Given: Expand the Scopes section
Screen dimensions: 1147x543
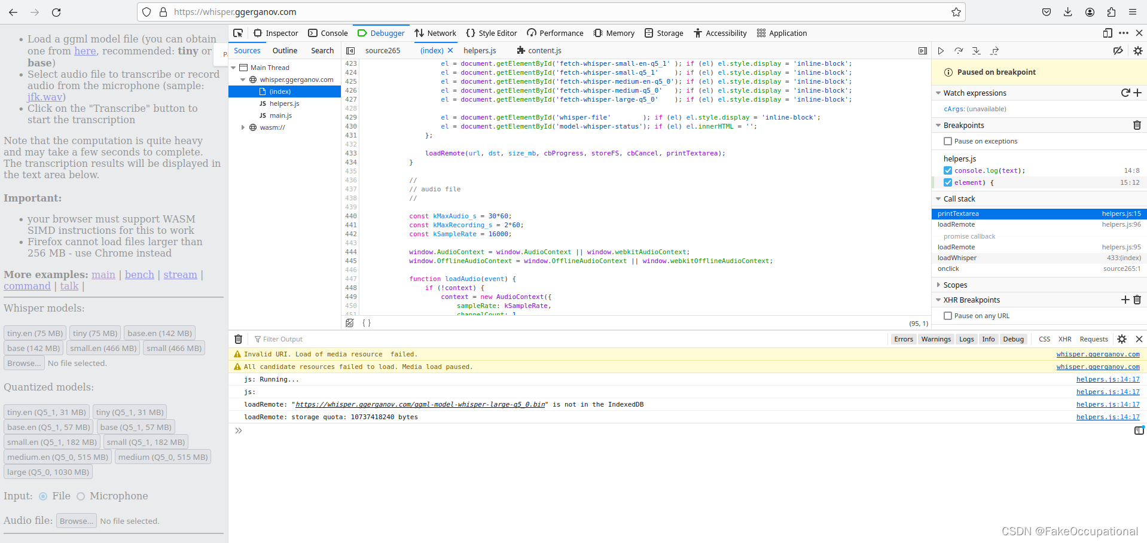Looking at the screenshot, I should (x=938, y=285).
